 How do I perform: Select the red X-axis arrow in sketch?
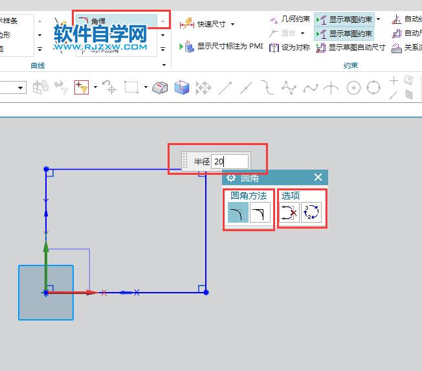click(73, 293)
